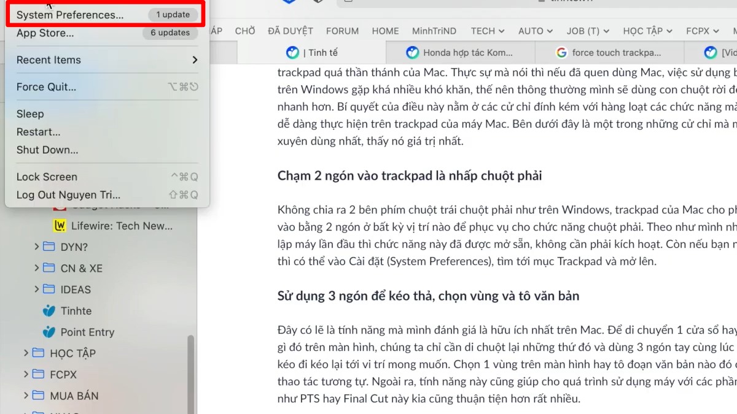Switch to the Tinh tế tab
Screen dimensions: 737x414
[x=312, y=53]
